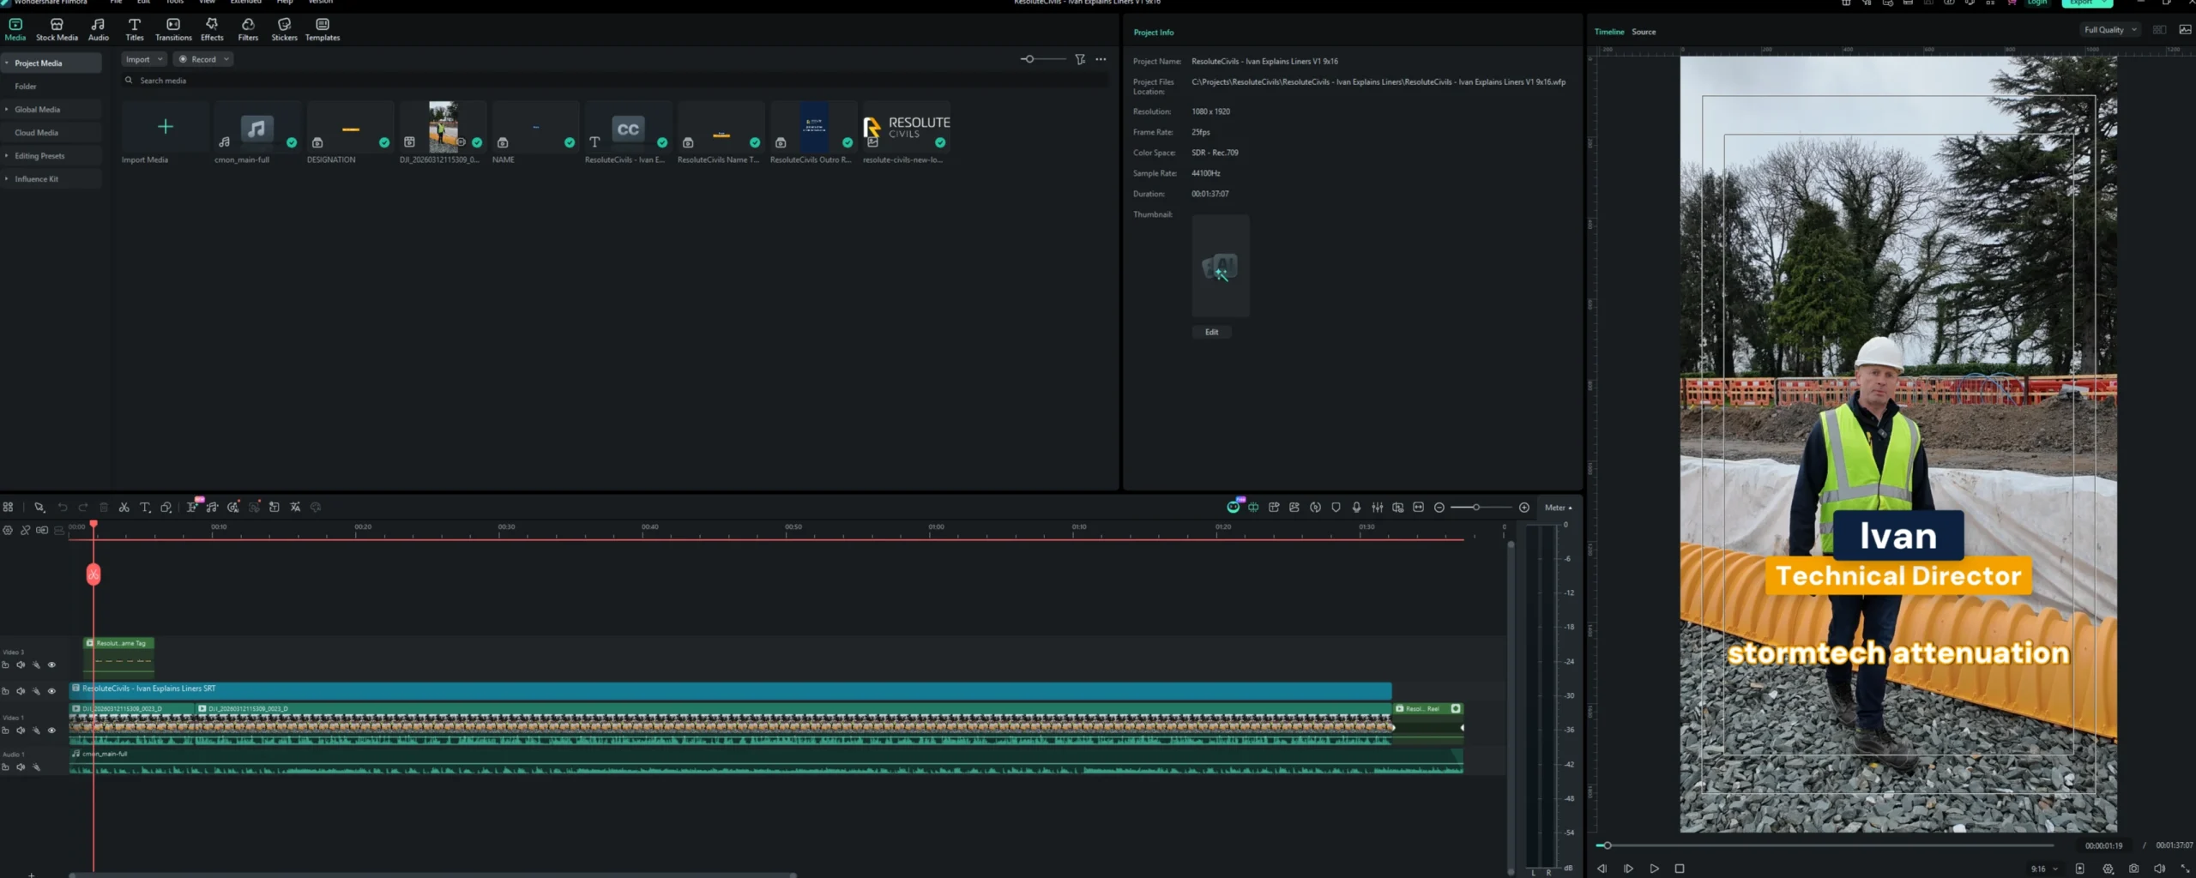This screenshot has width=2196, height=878.
Task: Click the marker shield icon above timeline
Action: [x=1336, y=508]
